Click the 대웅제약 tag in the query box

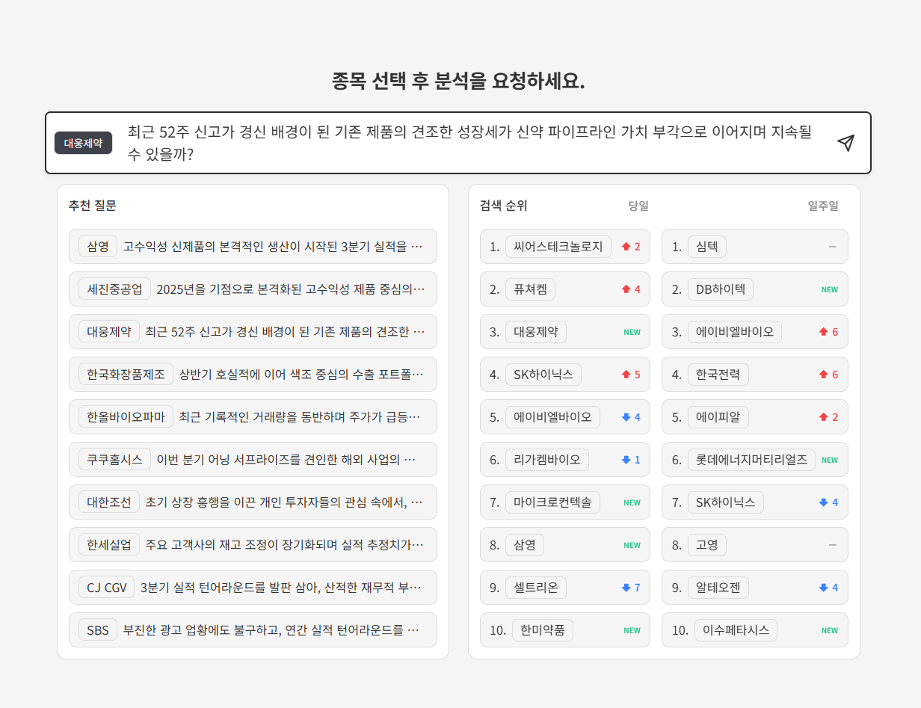point(83,143)
